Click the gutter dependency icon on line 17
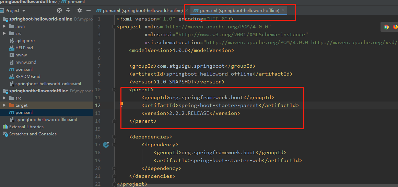The width and height of the screenshot is (398, 187). [x=106, y=145]
